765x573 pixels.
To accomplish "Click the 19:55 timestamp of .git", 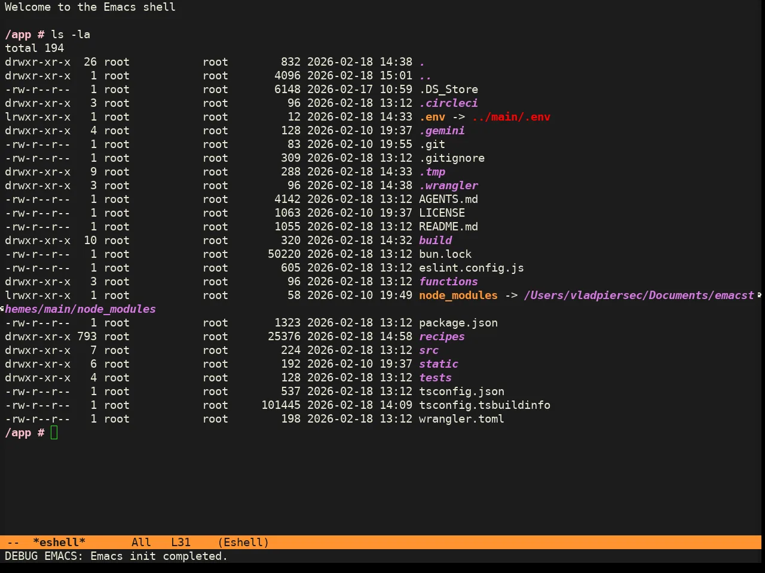I will [x=396, y=144].
